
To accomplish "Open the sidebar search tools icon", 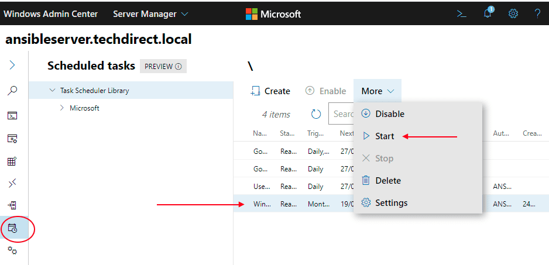I will click(12, 91).
